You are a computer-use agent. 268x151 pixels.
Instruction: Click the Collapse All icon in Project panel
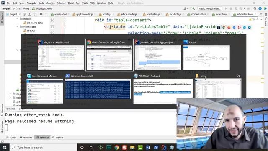(35, 14)
